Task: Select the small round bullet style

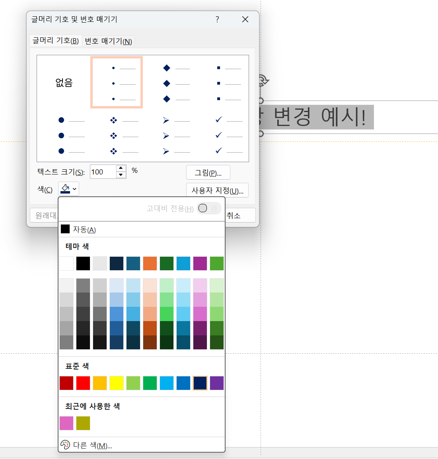Action: point(117,83)
